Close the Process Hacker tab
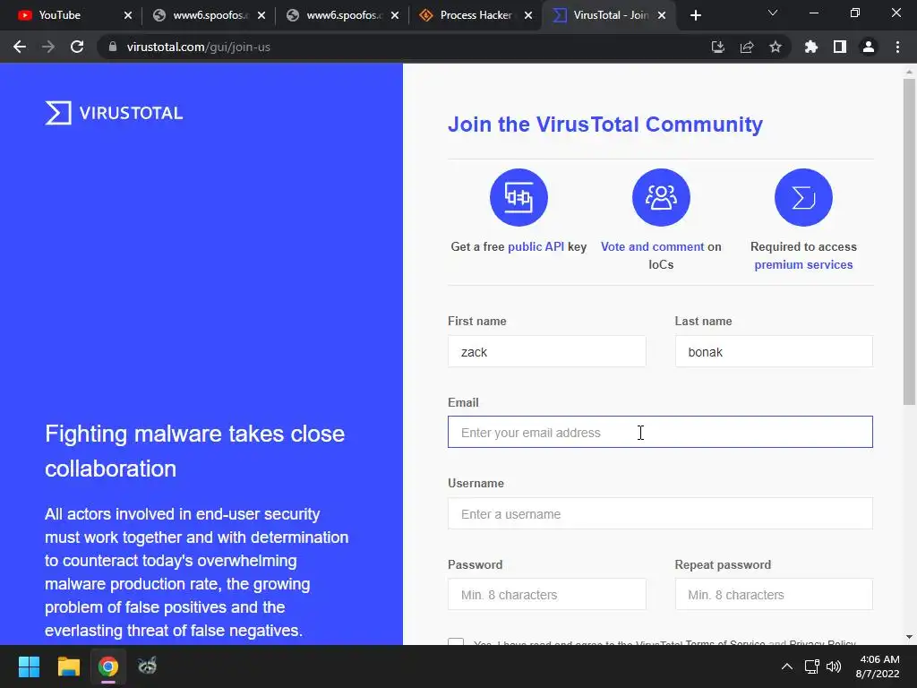The image size is (917, 688). (528, 15)
